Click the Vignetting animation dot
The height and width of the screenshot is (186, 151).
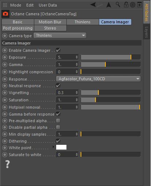pyautogui.click(x=5, y=93)
